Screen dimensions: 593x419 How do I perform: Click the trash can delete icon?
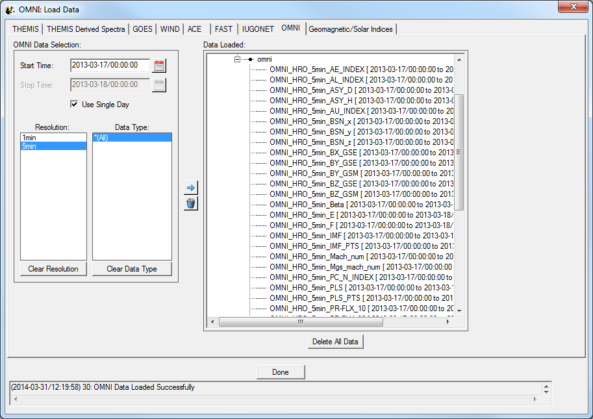[x=190, y=203]
